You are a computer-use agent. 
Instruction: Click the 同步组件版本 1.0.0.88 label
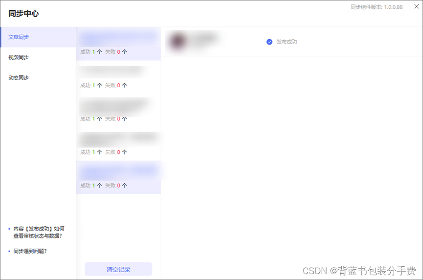pyautogui.click(x=376, y=7)
